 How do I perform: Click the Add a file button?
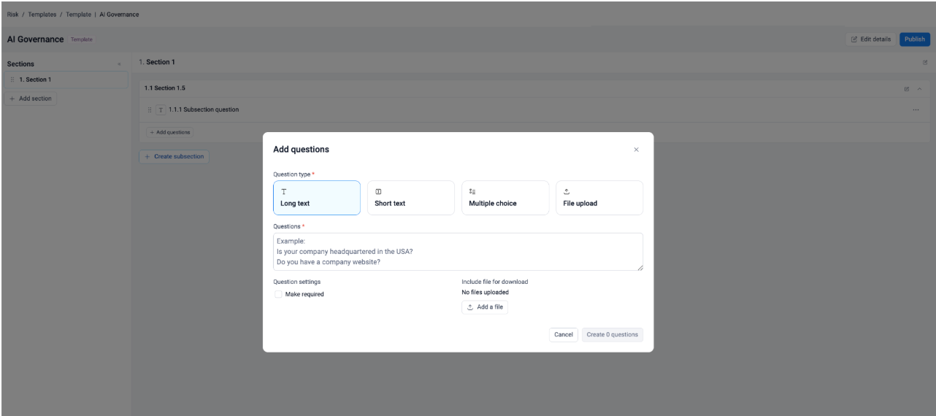pos(485,307)
